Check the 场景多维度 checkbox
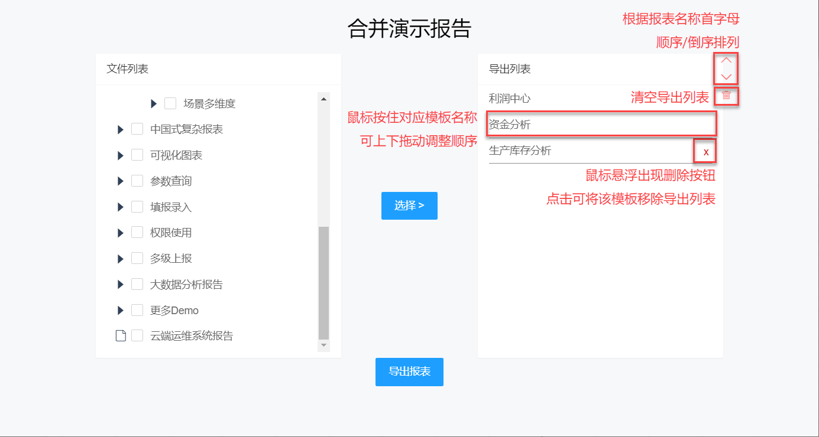Image resolution: width=819 pixels, height=437 pixels. tap(170, 103)
